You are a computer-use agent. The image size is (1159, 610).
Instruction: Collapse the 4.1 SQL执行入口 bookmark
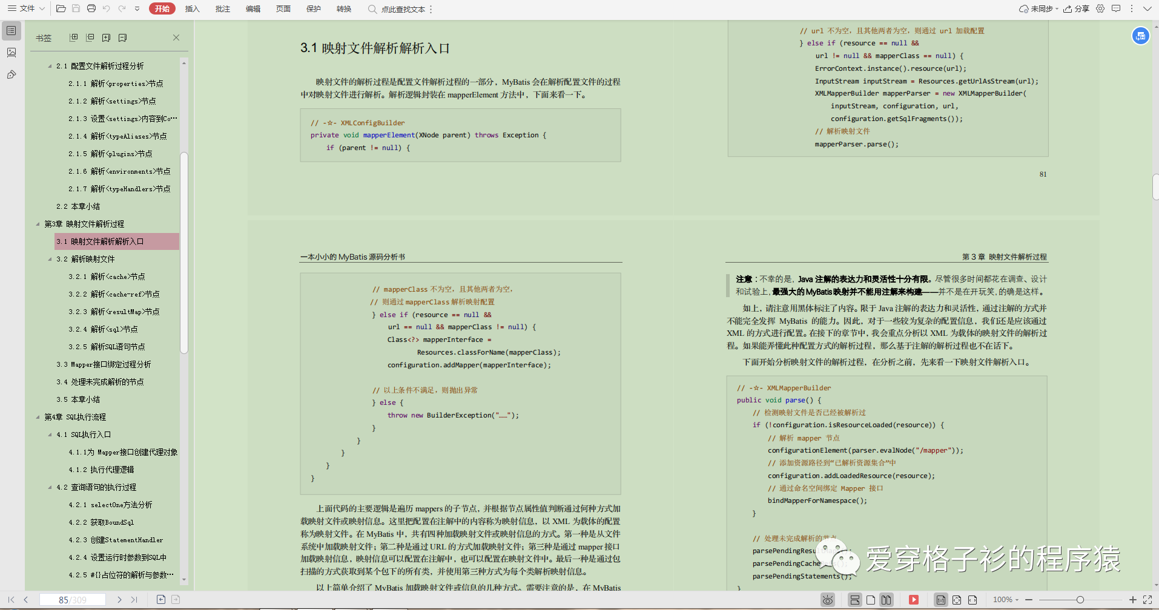pos(50,435)
